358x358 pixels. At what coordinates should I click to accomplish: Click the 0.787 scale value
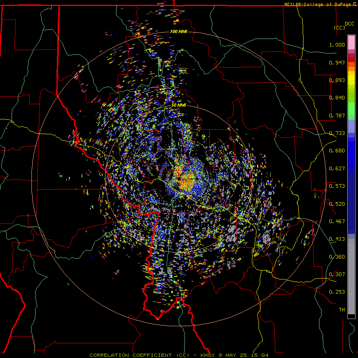(337, 115)
